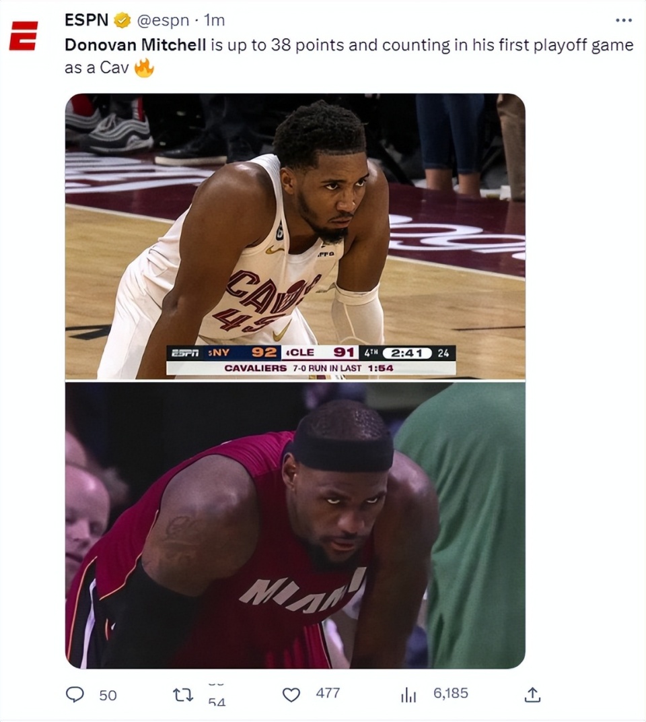The image size is (646, 722).
Task: Click the 50 replies count
Action: point(108,695)
